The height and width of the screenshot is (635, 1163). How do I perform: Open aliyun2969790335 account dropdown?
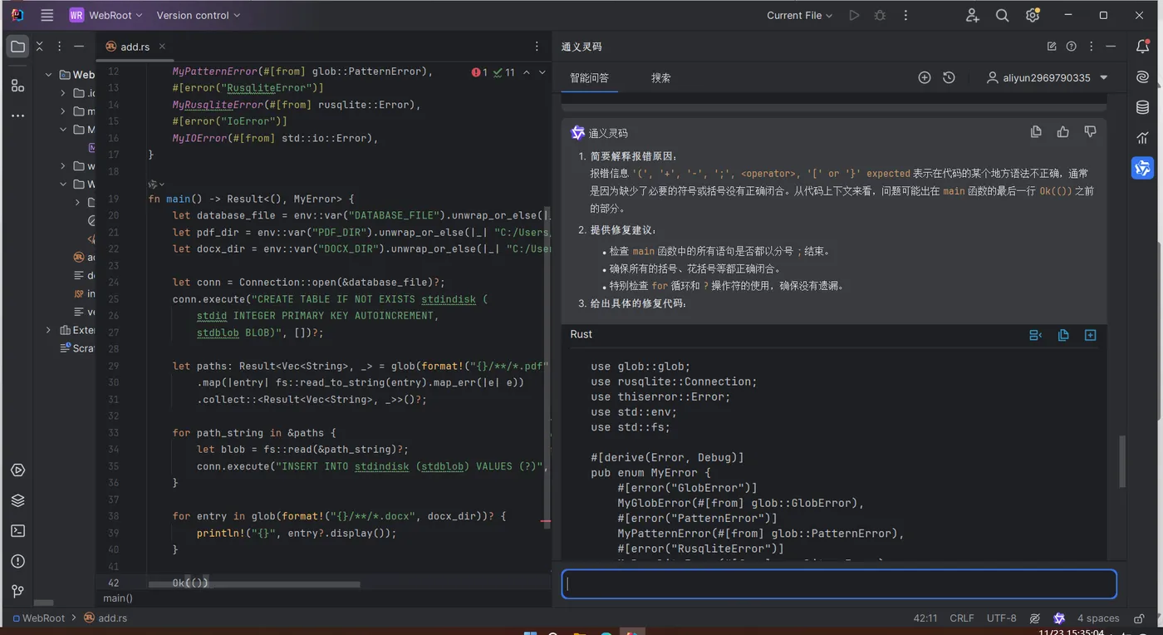pyautogui.click(x=1047, y=77)
